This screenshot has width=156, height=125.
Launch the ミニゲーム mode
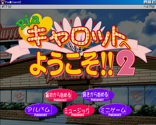click(115, 110)
